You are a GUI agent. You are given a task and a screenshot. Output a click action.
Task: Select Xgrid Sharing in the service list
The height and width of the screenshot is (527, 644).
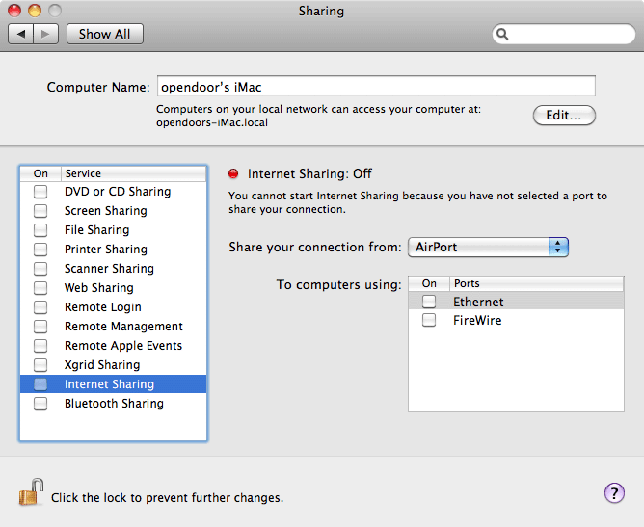[102, 365]
